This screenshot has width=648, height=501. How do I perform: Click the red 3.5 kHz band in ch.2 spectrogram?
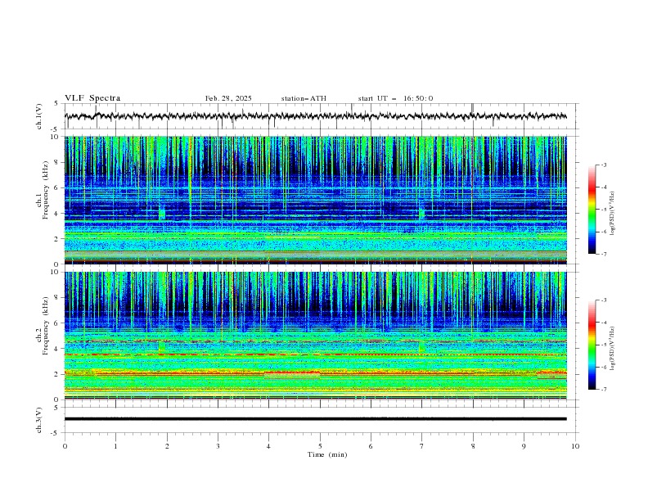click(x=315, y=354)
